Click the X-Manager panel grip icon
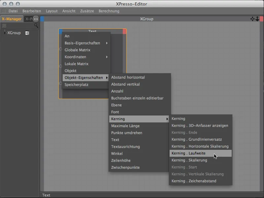The height and width of the screenshot is (198, 264). coord(4,25)
